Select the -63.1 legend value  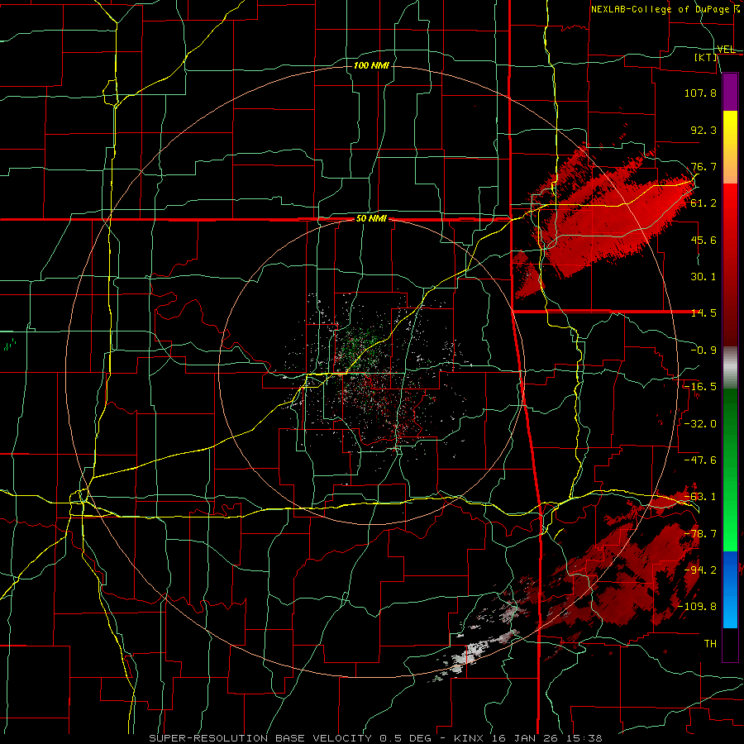(x=700, y=497)
